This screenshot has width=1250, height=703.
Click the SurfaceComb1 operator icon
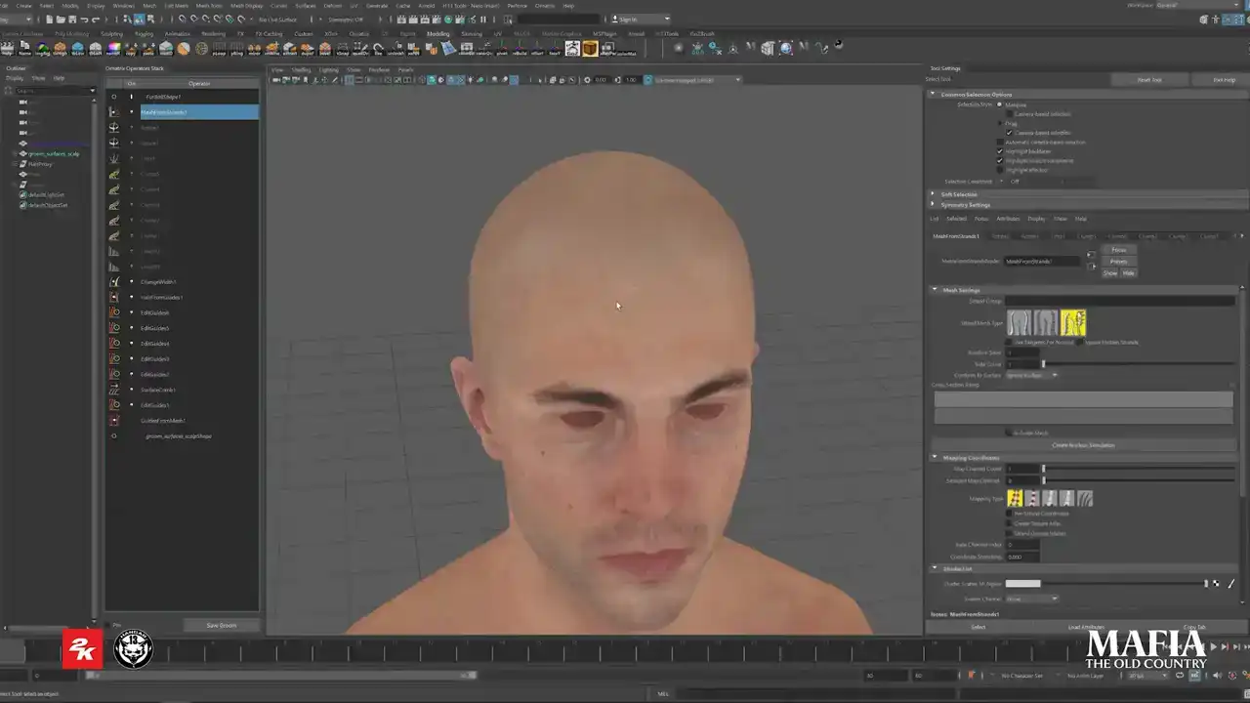click(114, 390)
